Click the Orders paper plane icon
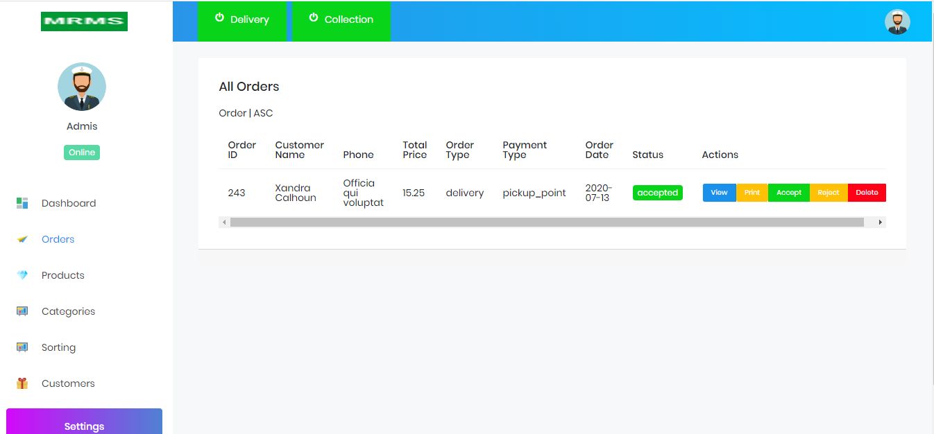This screenshot has width=934, height=434. point(22,239)
